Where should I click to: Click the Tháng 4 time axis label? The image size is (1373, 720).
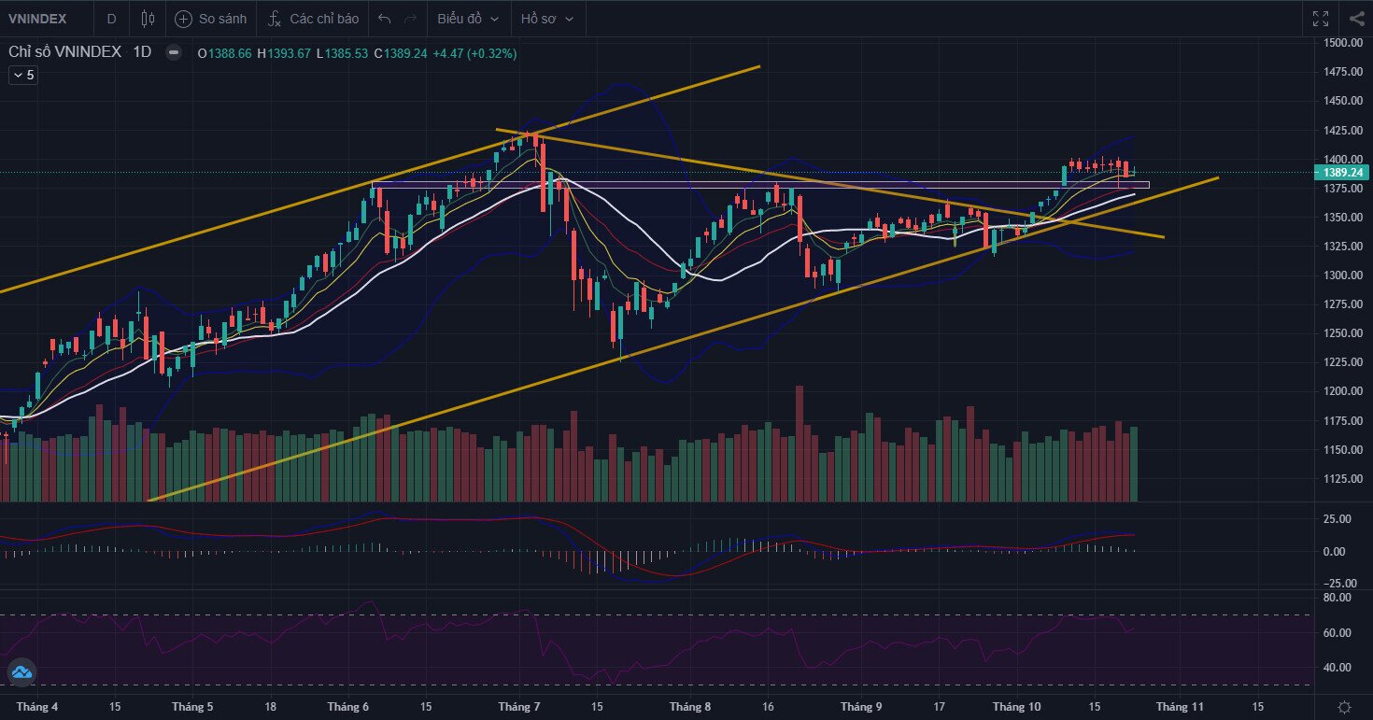36,708
